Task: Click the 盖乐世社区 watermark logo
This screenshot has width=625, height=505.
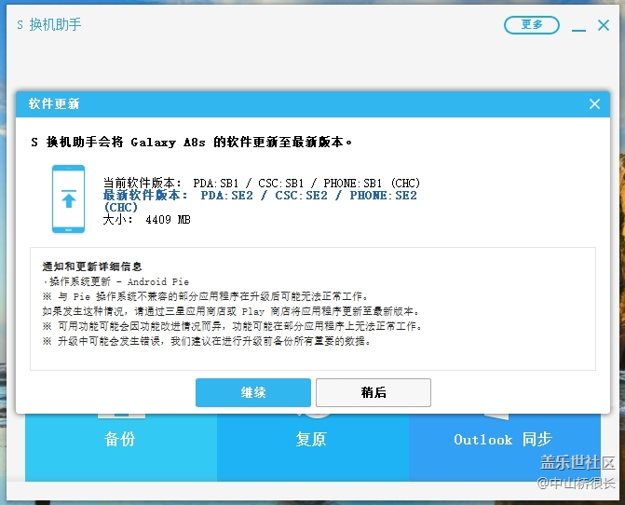Action: click(x=577, y=463)
